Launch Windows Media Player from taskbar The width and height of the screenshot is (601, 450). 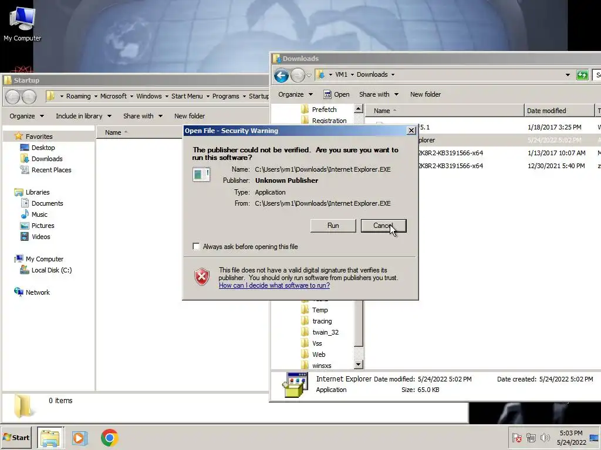[x=80, y=438]
